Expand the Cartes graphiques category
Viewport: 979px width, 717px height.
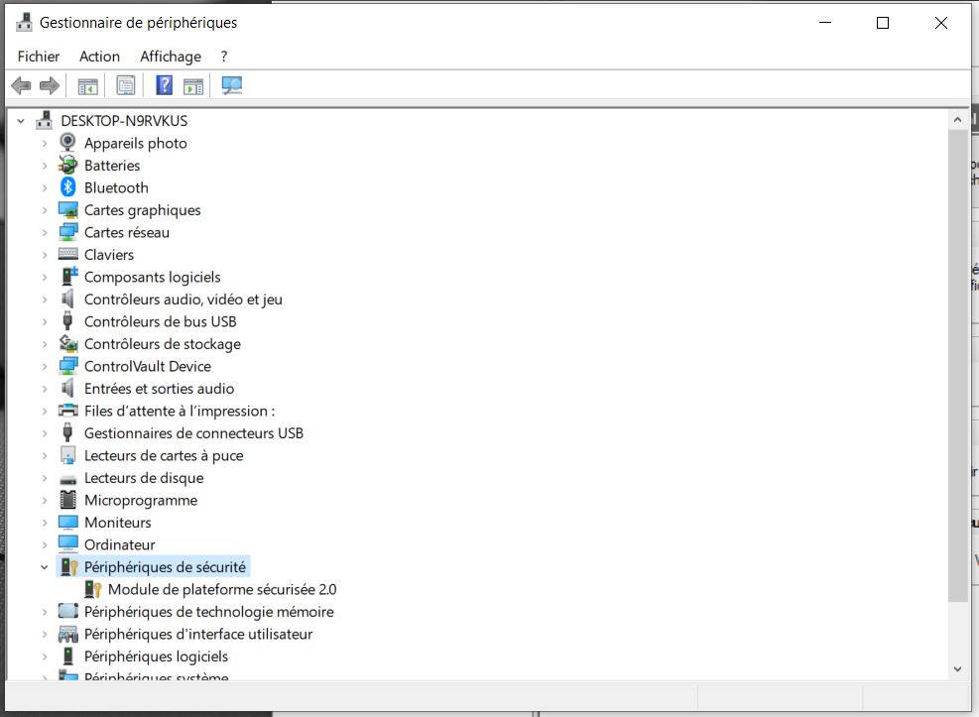45,210
